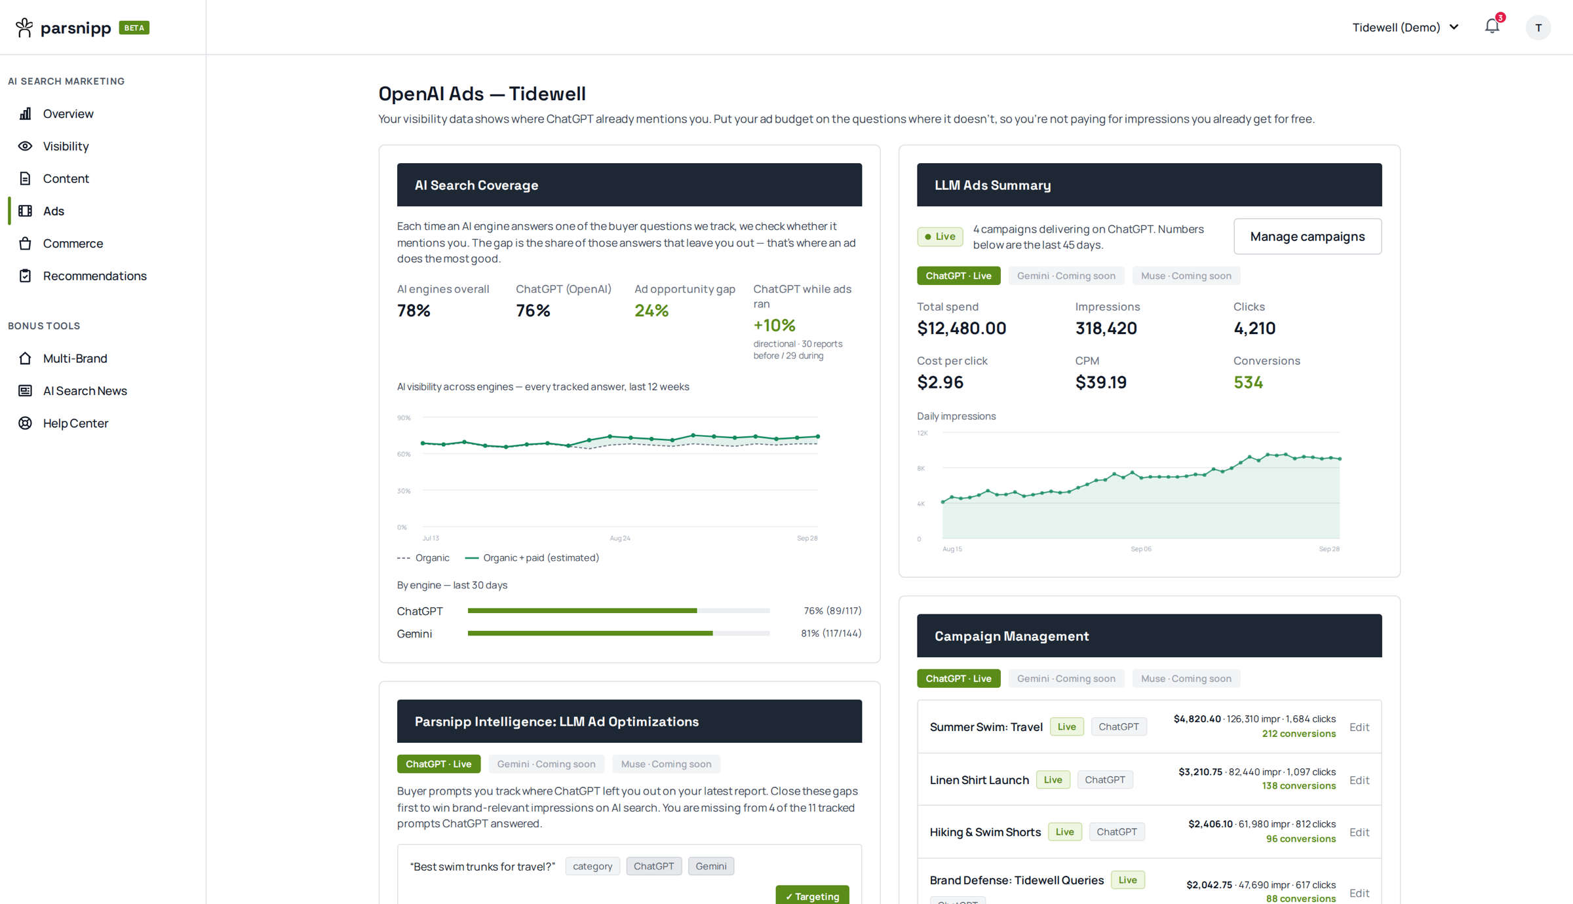Viewport: 1573px width, 904px height.
Task: Edit the Summer Swim: Travel campaign
Action: tap(1359, 727)
